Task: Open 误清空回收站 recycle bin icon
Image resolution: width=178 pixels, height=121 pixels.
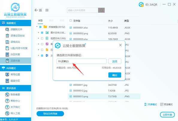Action: pyautogui.click(x=7, y=36)
